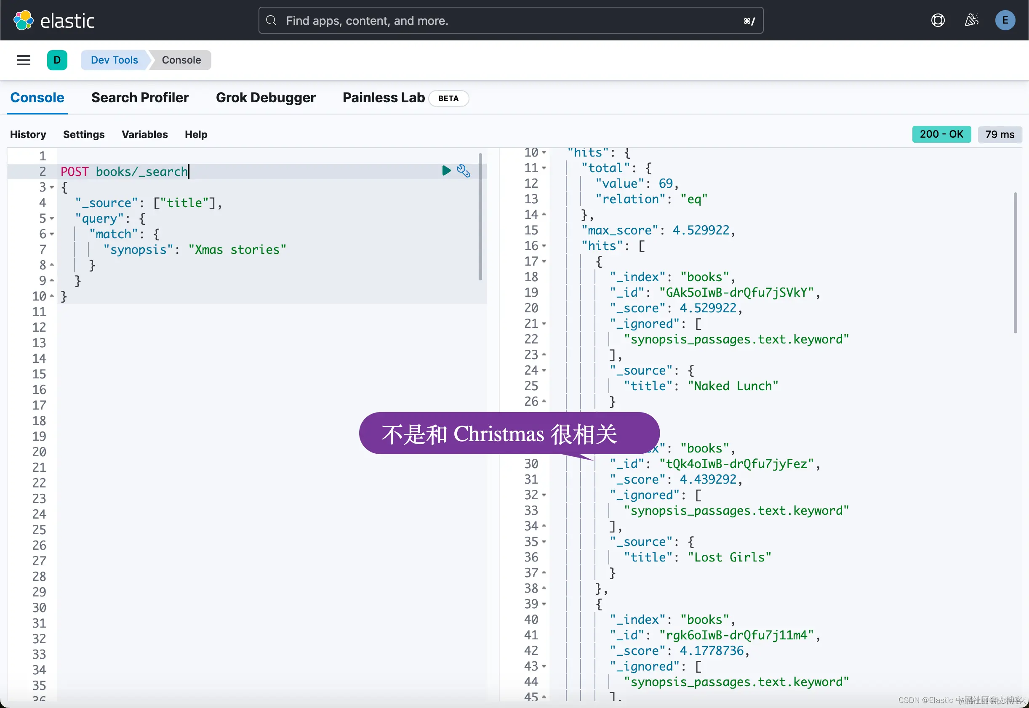
Task: Focus the Find apps search field
Action: coord(510,20)
